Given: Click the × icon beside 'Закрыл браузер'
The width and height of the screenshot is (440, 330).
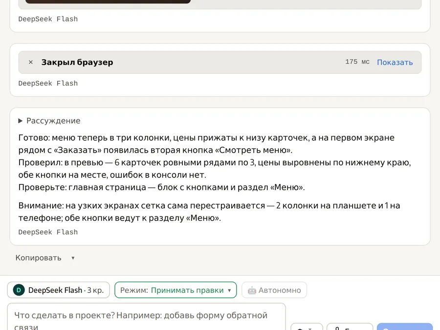Looking at the screenshot, I should click(x=31, y=62).
